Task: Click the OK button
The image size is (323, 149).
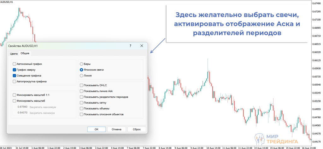Action: pyautogui.click(x=97, y=129)
